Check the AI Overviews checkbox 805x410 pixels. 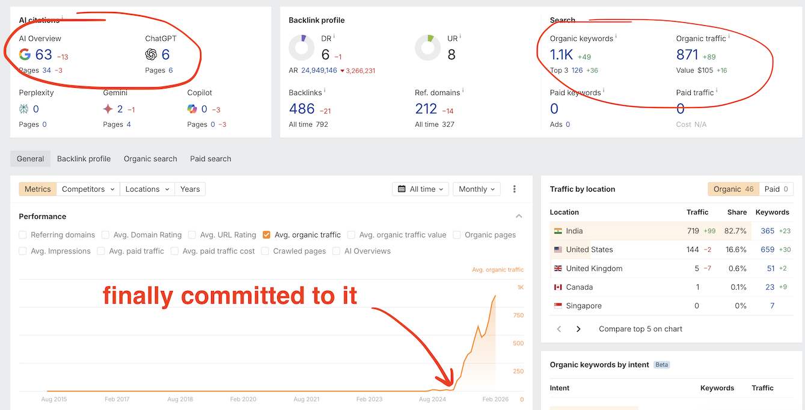click(337, 251)
